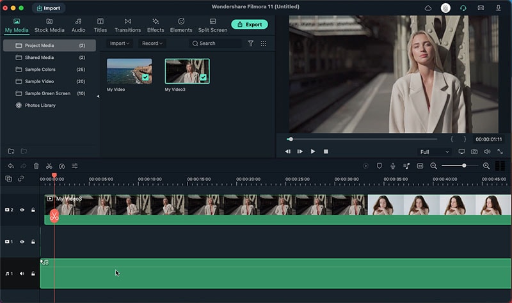
Task: Select the My Video thumbnail
Action: pyautogui.click(x=129, y=72)
